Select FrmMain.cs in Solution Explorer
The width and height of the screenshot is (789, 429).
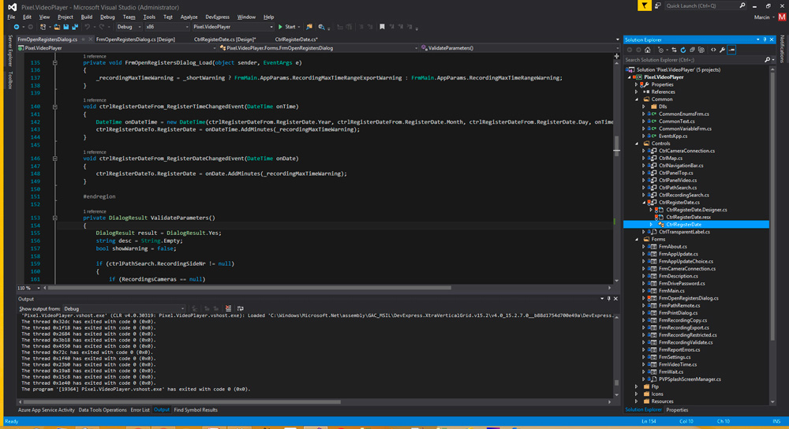[671, 291]
